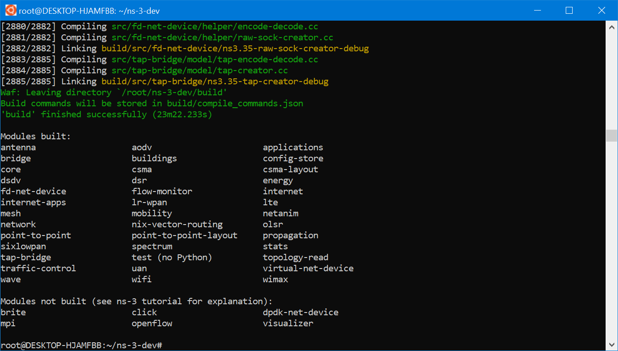Click the 'lr-wpan' module name
Viewport: 618px width, 351px height.
tap(149, 203)
